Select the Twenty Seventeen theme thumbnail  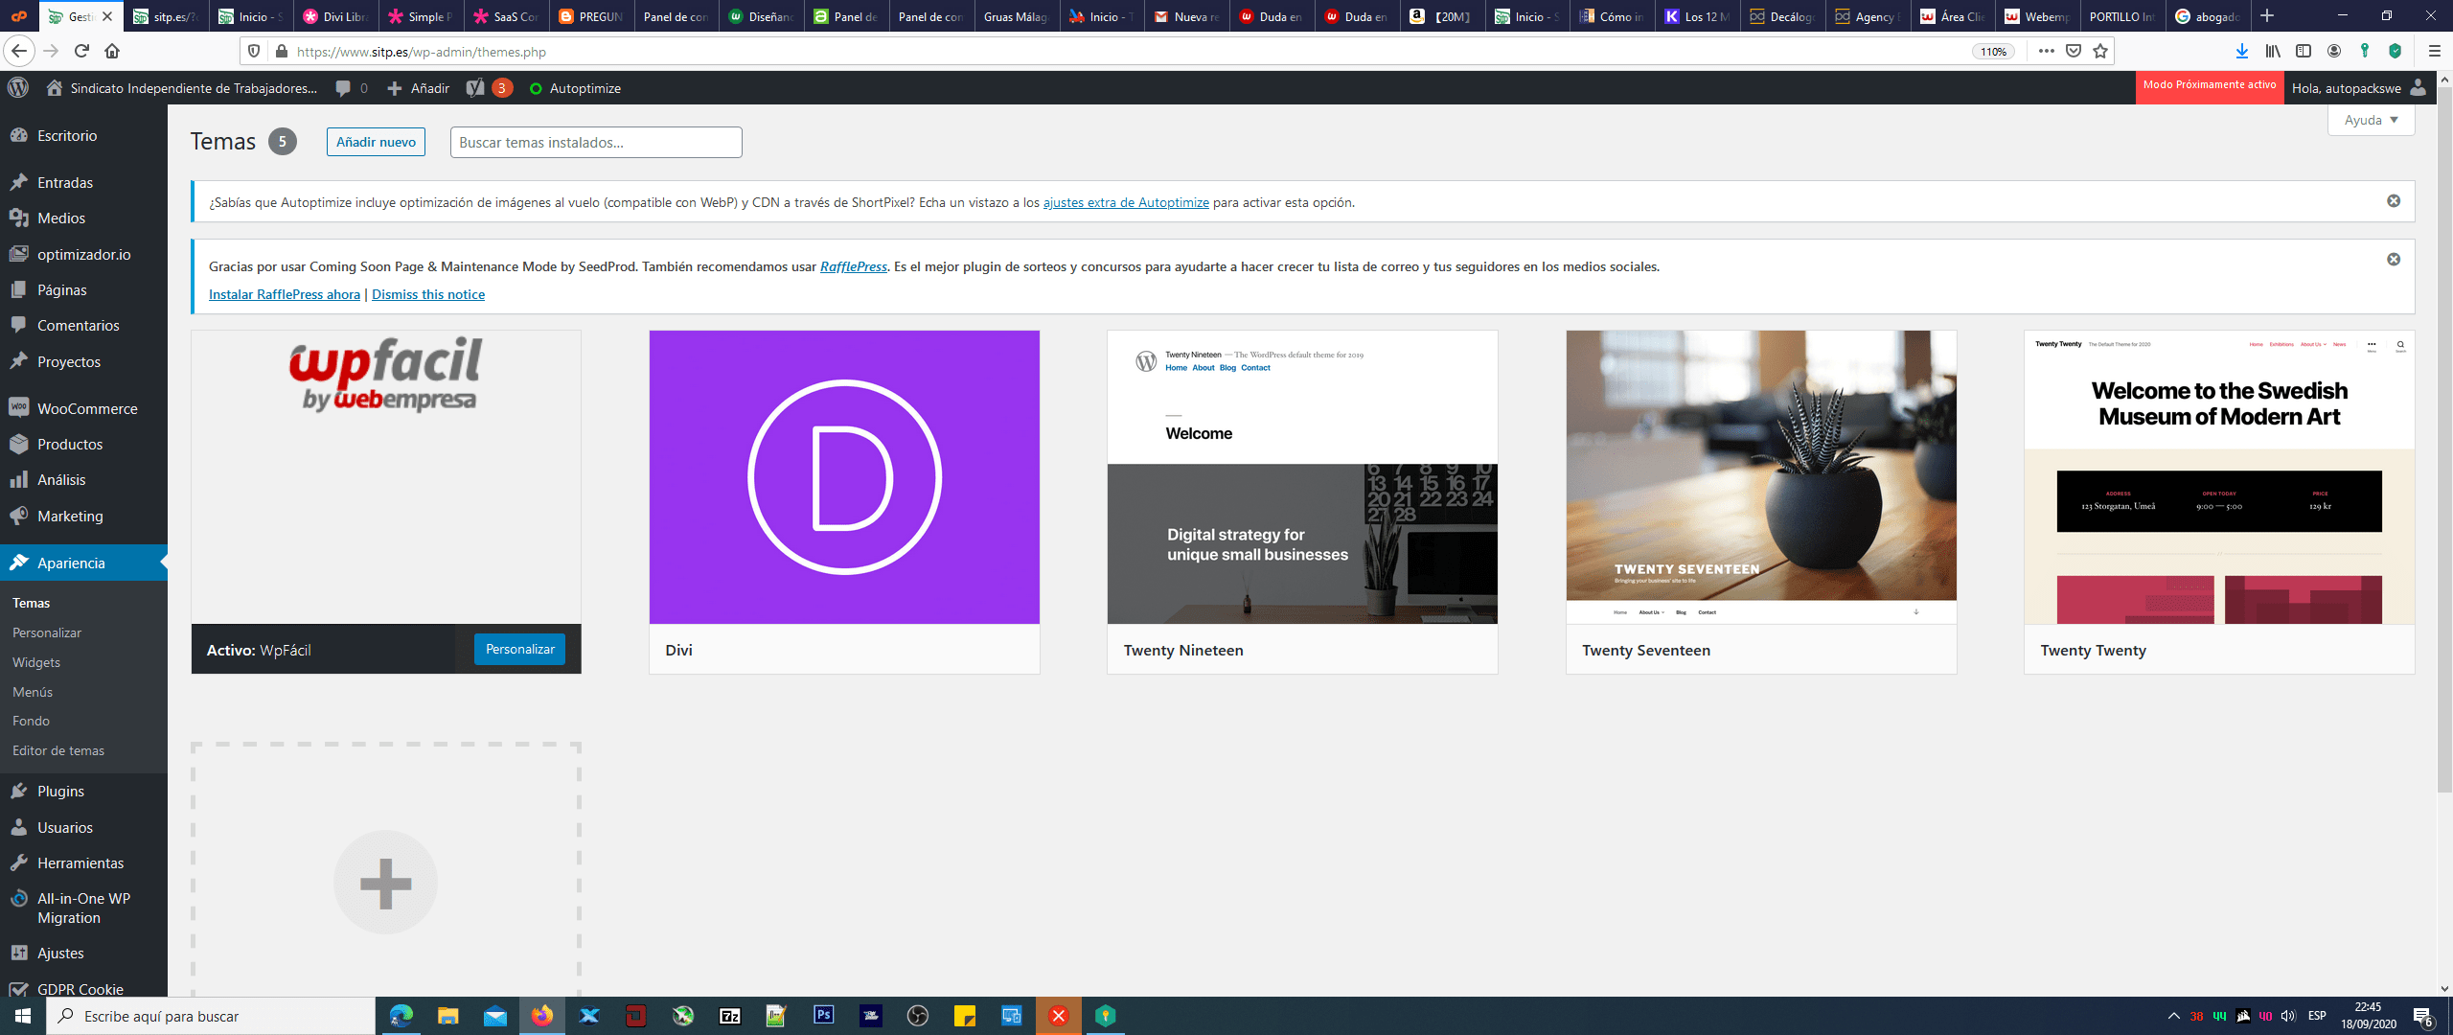coord(1761,477)
